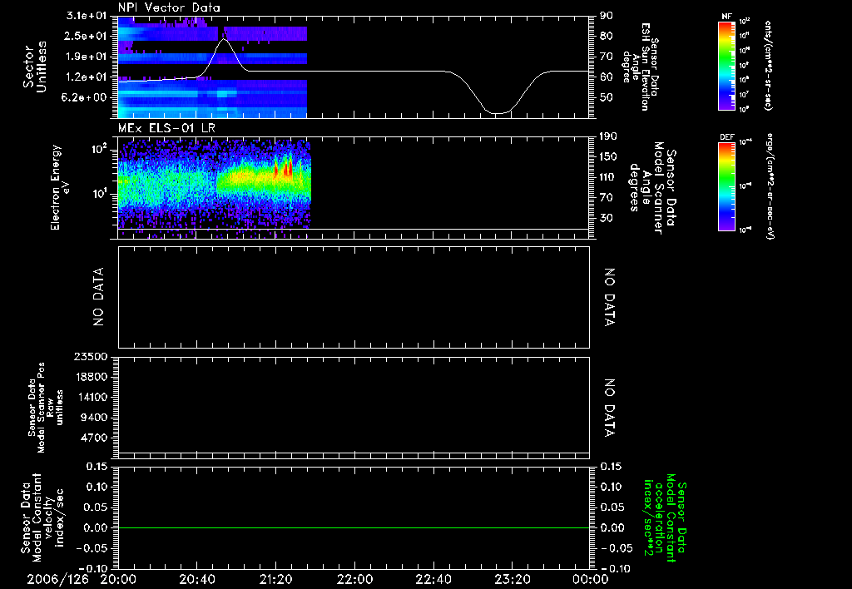The width and height of the screenshot is (852, 589).
Task: Click the '4700' scanner position tick label
Action: tap(93, 438)
